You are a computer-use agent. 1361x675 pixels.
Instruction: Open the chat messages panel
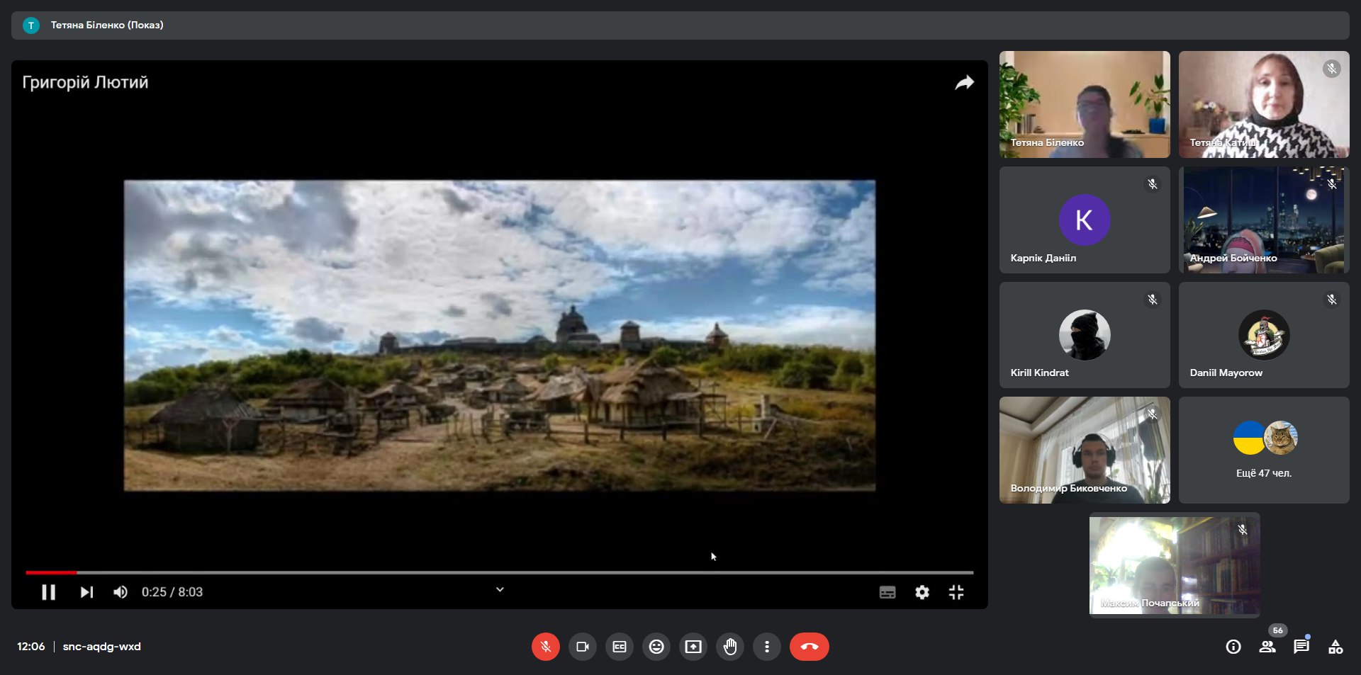[x=1301, y=647]
